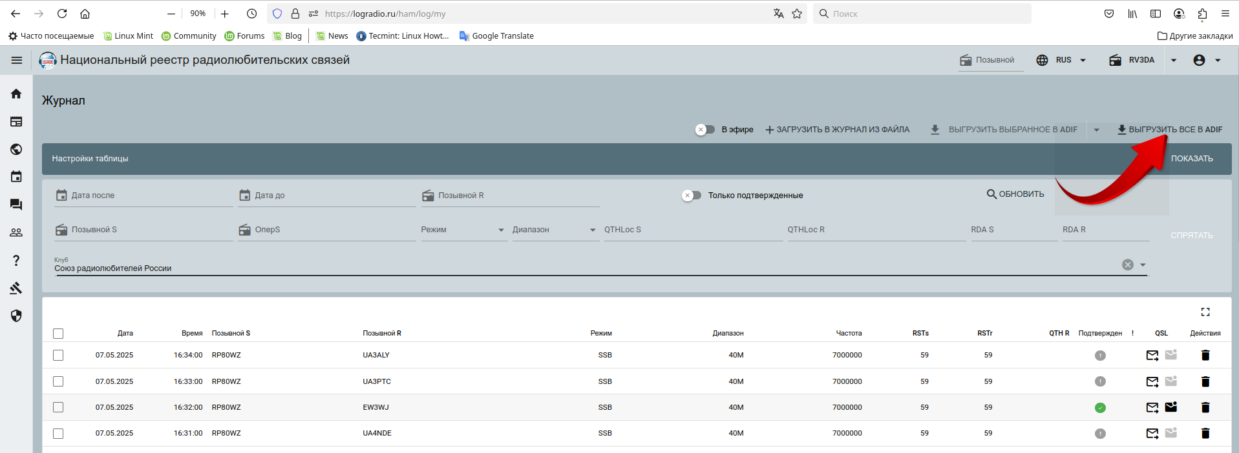
Task: Open the chat messages sidebar icon
Action: 16,205
